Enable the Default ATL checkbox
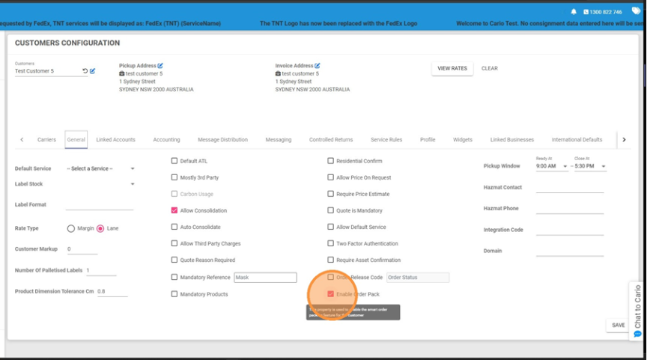 coord(174,161)
